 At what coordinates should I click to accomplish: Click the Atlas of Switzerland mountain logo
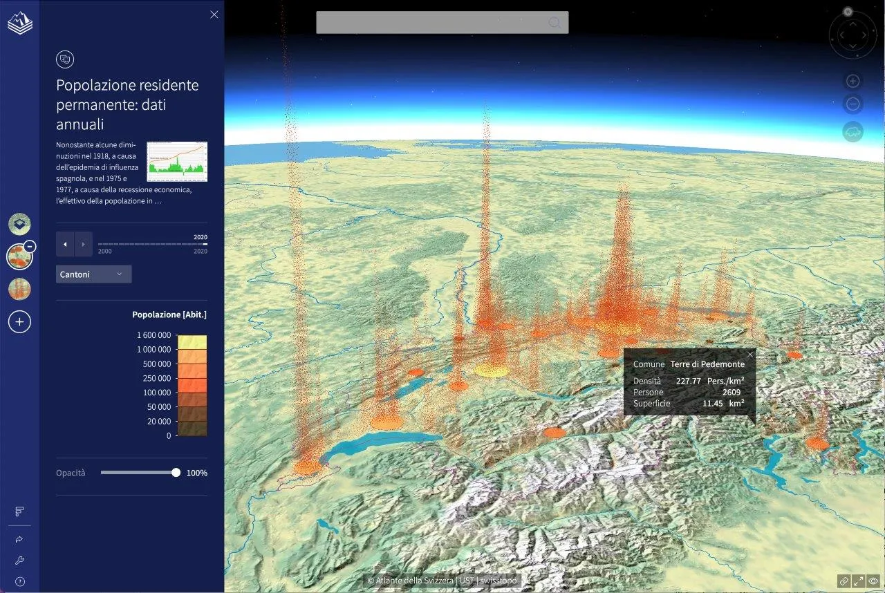[x=19, y=23]
